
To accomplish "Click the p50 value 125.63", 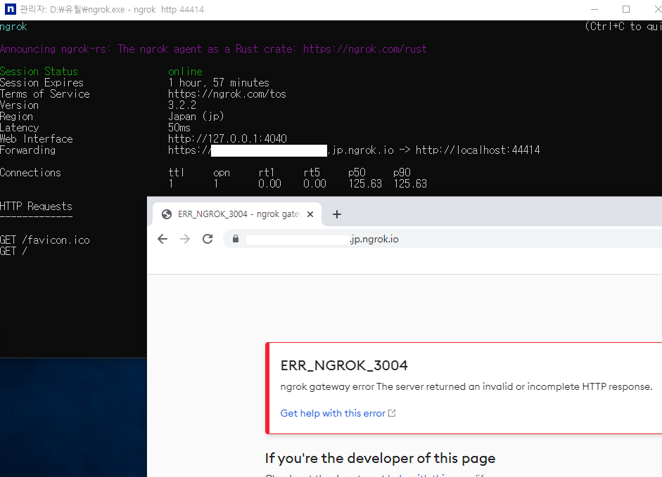I will (365, 184).
